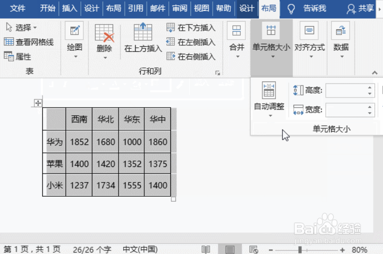Open the 审阅 ribbon tab
This screenshot has width=383, height=254.
point(179,9)
